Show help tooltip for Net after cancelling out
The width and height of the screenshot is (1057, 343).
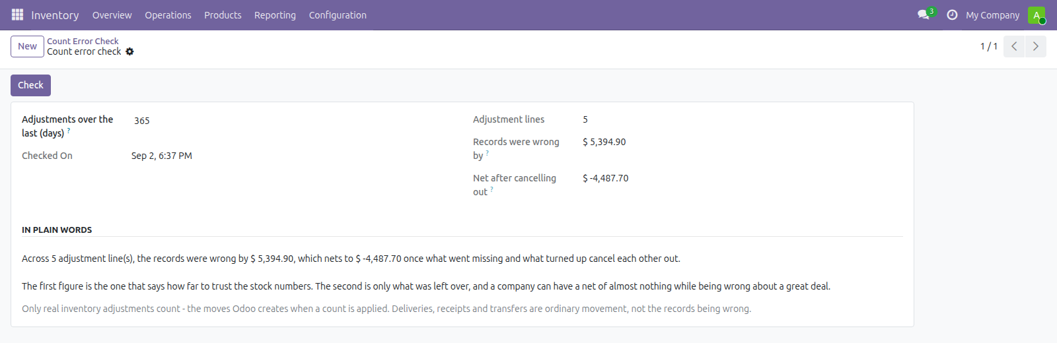492,189
